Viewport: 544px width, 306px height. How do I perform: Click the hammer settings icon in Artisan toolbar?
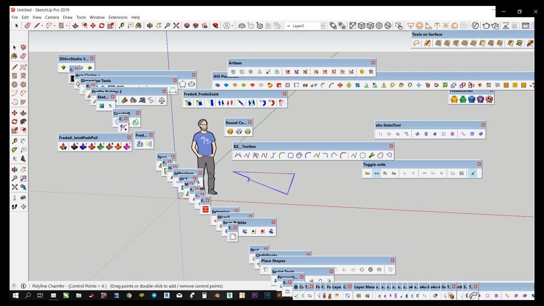371,72
